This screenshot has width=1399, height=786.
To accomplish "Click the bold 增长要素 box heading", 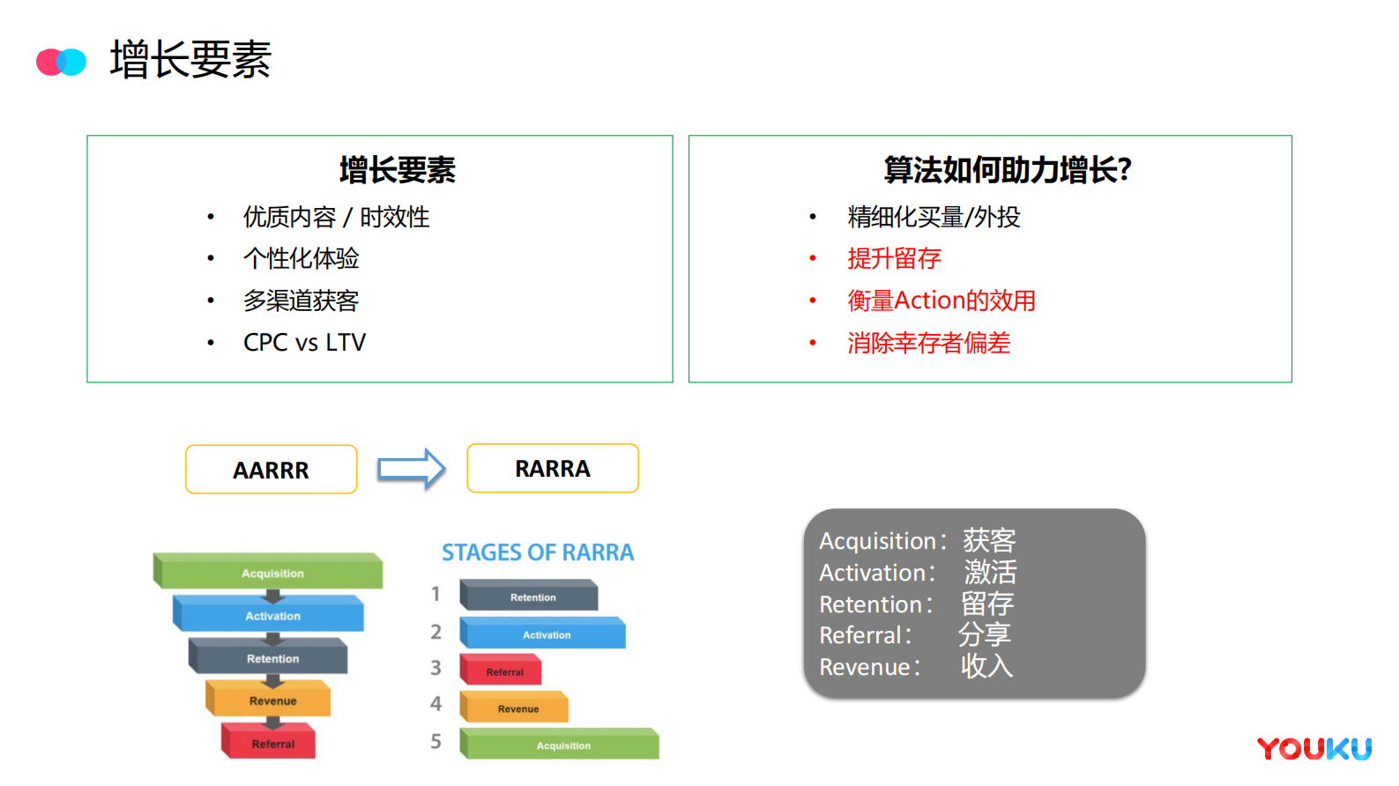I will [x=398, y=170].
